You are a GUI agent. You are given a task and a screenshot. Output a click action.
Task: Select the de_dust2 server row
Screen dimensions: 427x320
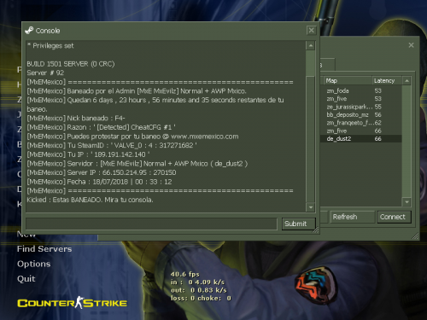point(361,139)
